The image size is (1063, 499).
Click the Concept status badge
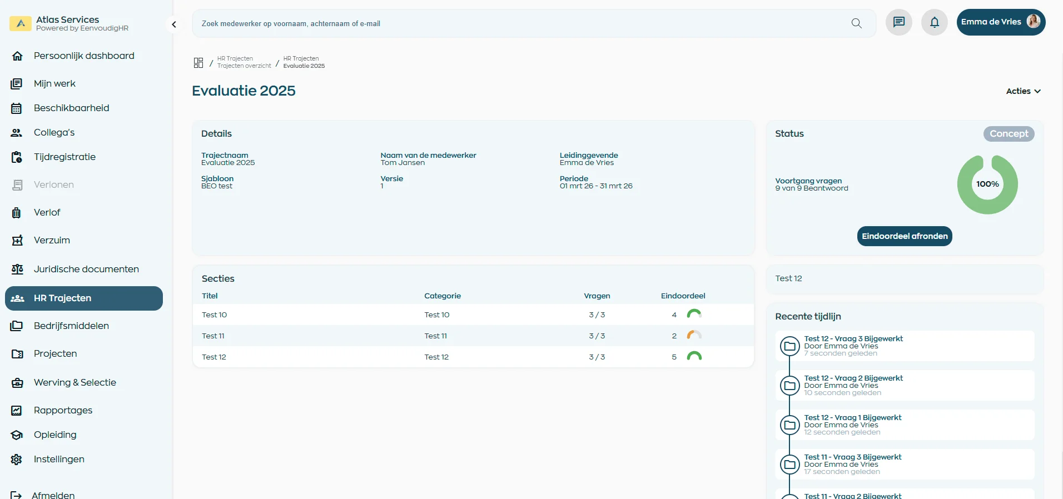tap(1008, 134)
